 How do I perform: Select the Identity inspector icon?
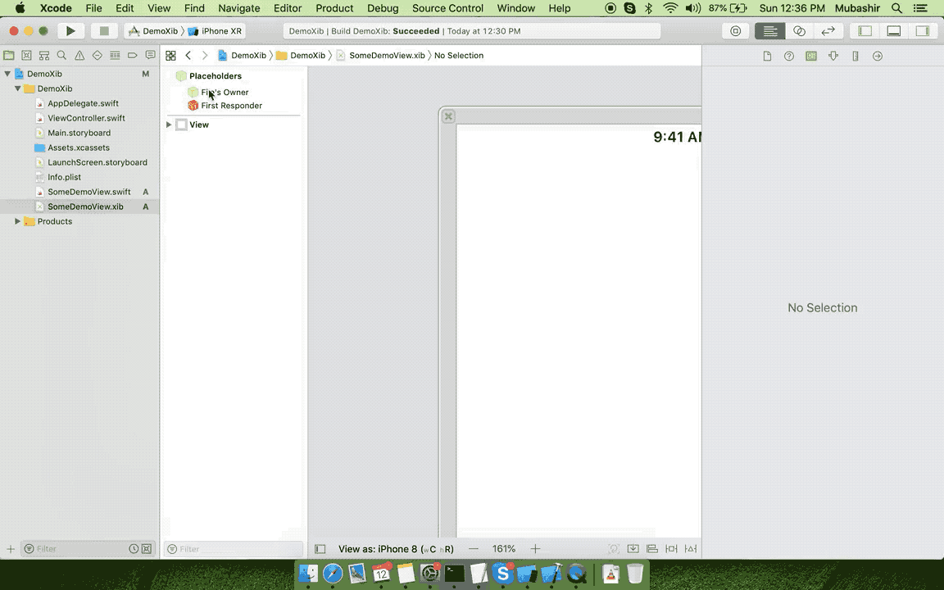click(x=810, y=56)
